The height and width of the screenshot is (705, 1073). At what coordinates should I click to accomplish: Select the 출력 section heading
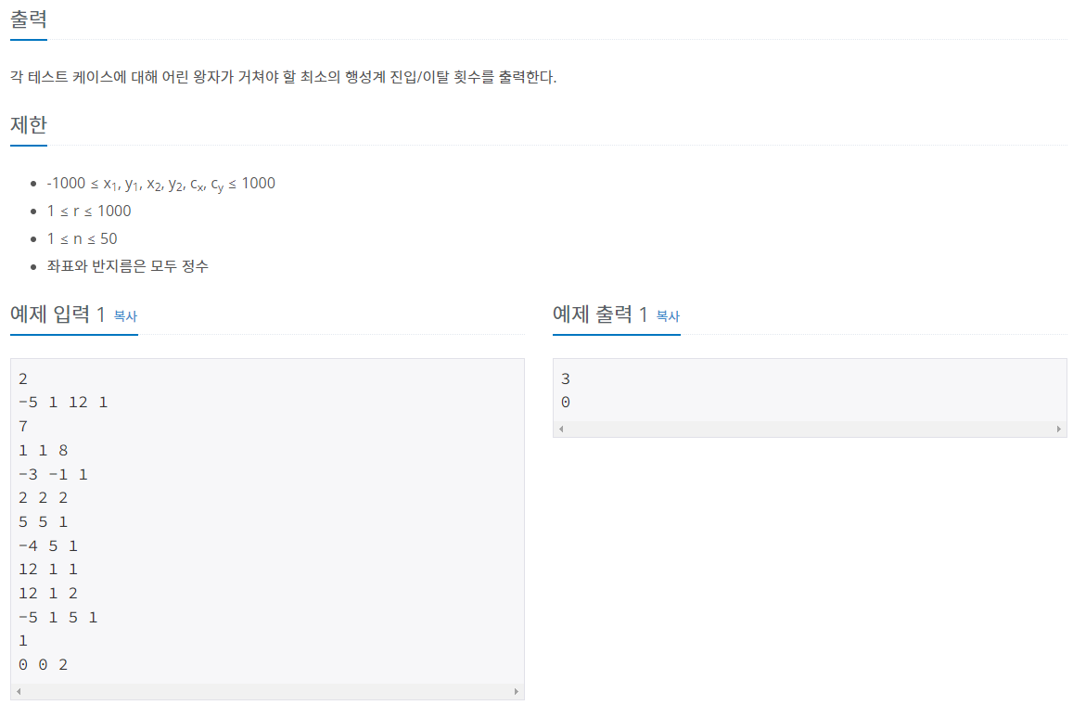[x=29, y=18]
